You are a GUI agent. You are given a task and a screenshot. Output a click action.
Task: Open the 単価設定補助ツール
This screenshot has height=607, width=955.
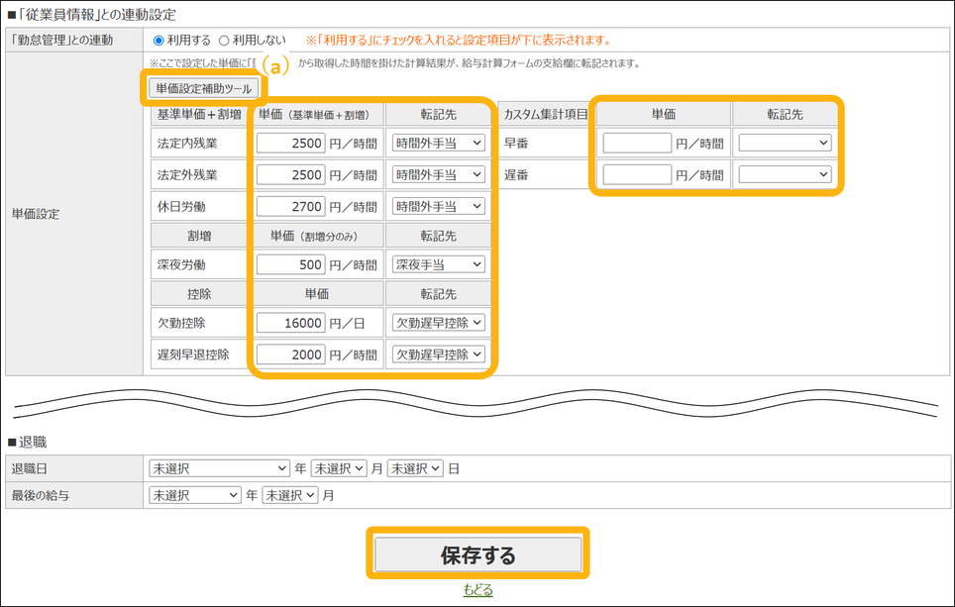coord(204,88)
